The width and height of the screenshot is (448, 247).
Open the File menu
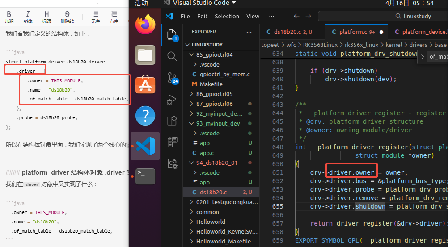(x=185, y=16)
